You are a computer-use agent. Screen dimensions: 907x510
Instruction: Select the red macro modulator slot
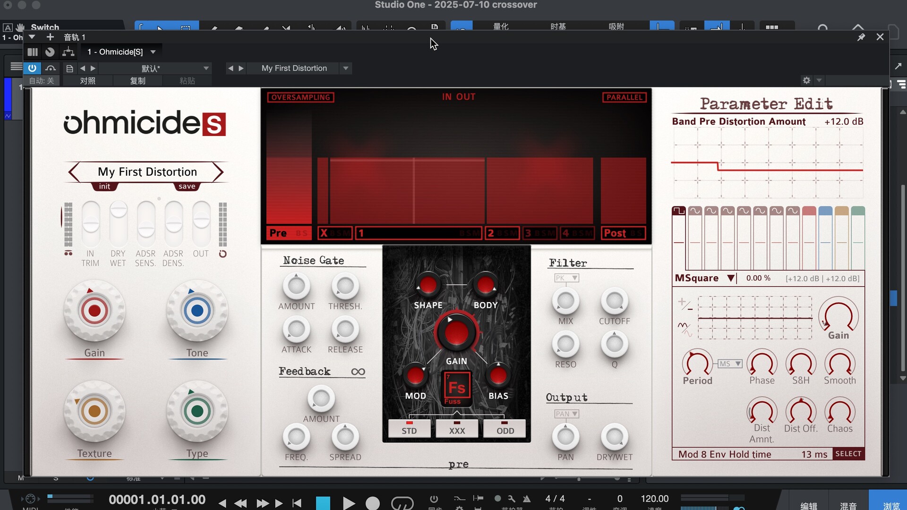(x=809, y=211)
